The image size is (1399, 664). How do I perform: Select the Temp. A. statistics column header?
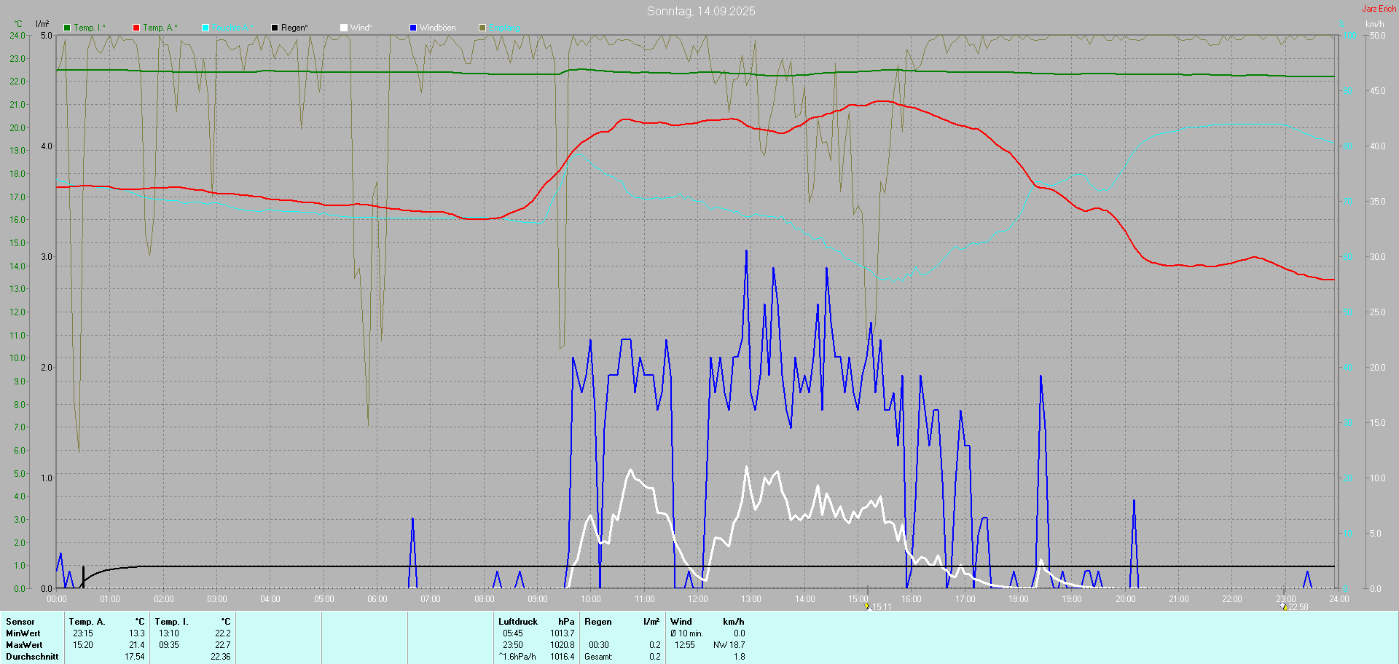[x=87, y=622]
